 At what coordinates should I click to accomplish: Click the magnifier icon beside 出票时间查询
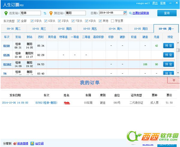130,13
